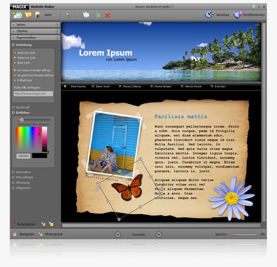Jump to the previous page arrow button
This screenshot has height=267, width=277.
(x=118, y=235)
